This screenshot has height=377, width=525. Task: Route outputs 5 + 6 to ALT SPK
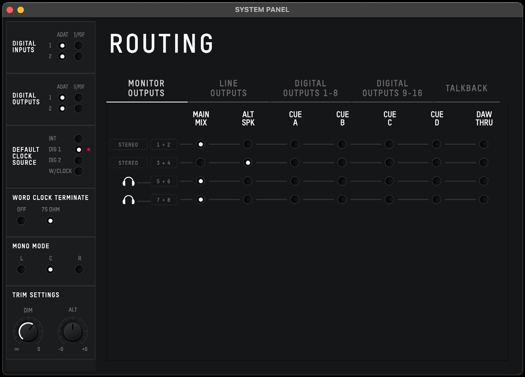(248, 181)
